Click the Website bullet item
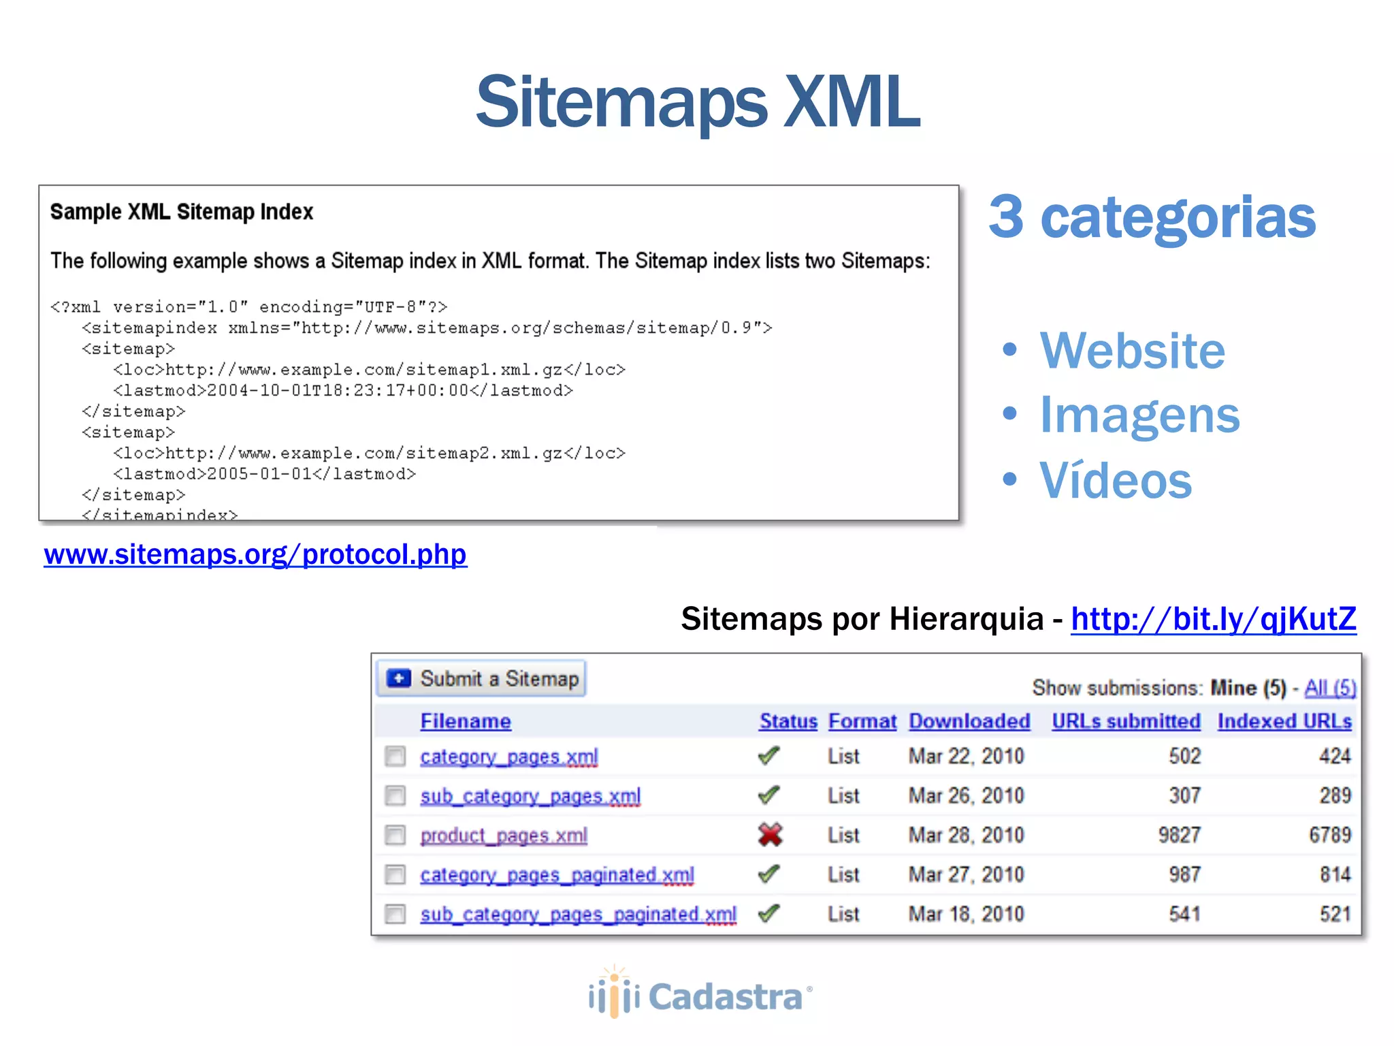 click(1133, 351)
